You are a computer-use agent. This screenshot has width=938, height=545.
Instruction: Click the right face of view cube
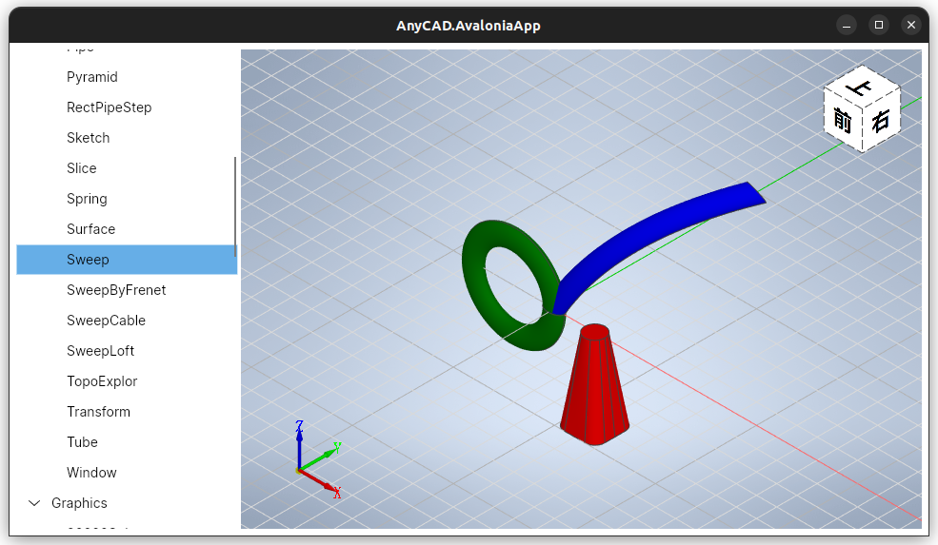tap(881, 122)
